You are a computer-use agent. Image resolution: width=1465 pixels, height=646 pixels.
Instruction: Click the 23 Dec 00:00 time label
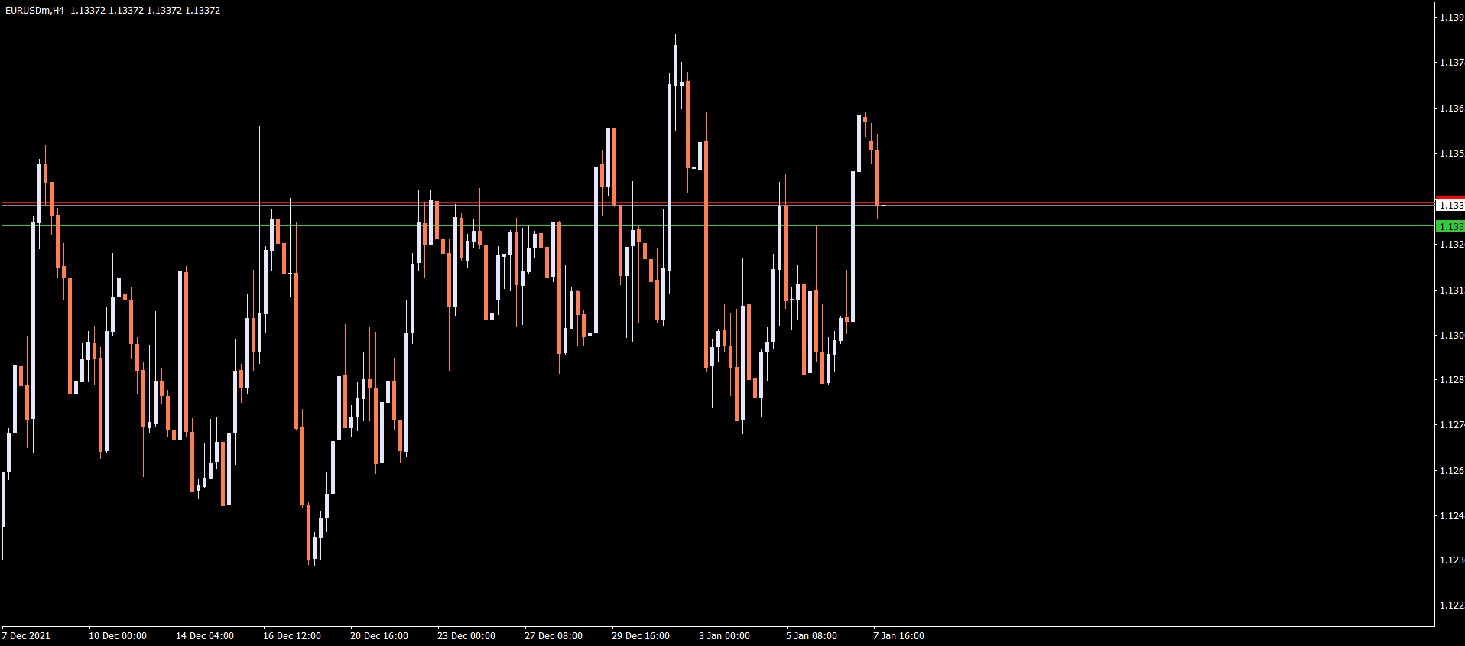(466, 636)
